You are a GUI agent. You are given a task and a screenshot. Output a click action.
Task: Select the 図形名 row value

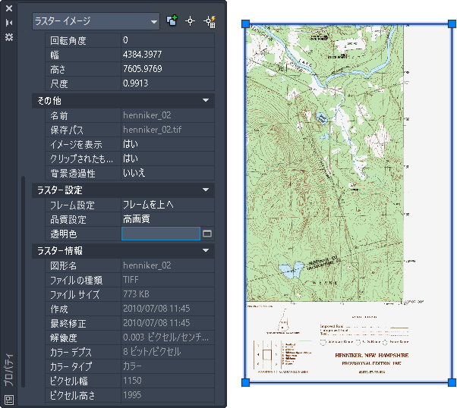[x=168, y=265]
